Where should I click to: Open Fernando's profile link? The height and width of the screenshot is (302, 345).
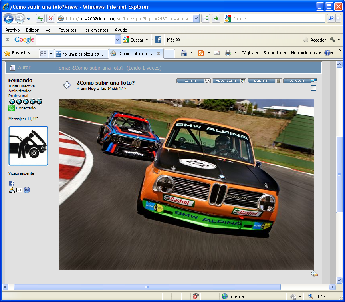point(20,81)
